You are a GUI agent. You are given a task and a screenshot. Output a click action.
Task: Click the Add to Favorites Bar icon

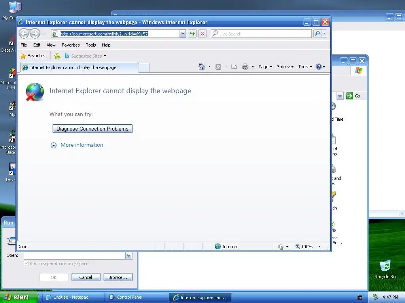(x=57, y=56)
